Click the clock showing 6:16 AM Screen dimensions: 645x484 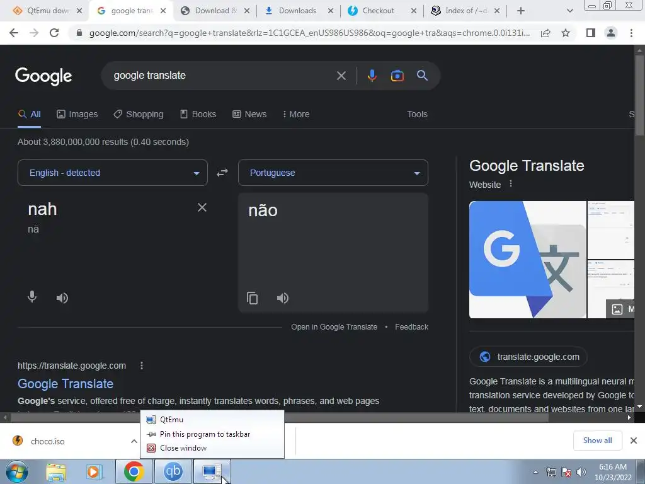612,472
